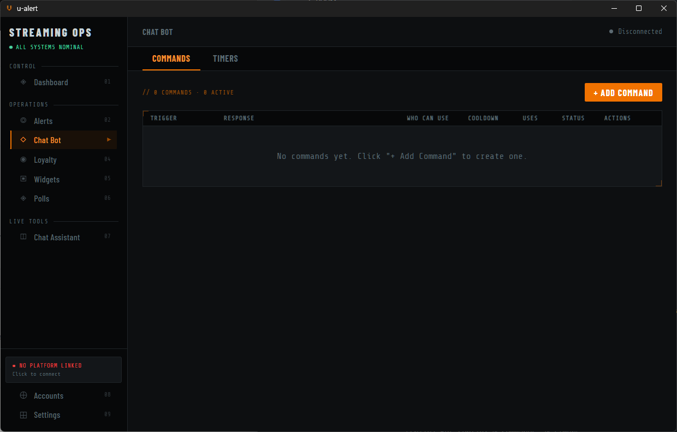The width and height of the screenshot is (677, 432).
Task: Open the Accounts page
Action: 64,395
